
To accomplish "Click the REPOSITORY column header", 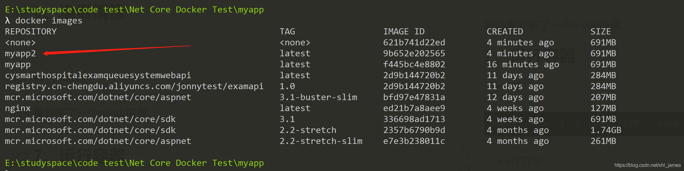I will tap(31, 32).
